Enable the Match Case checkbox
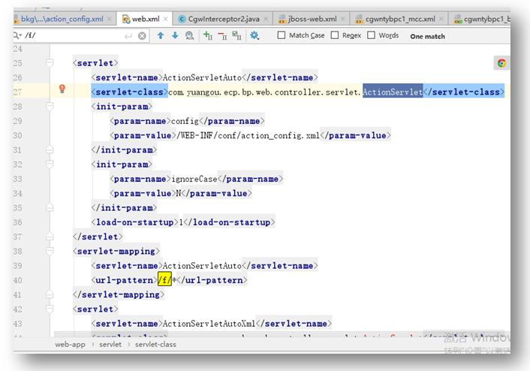The image size is (530, 371). click(282, 35)
